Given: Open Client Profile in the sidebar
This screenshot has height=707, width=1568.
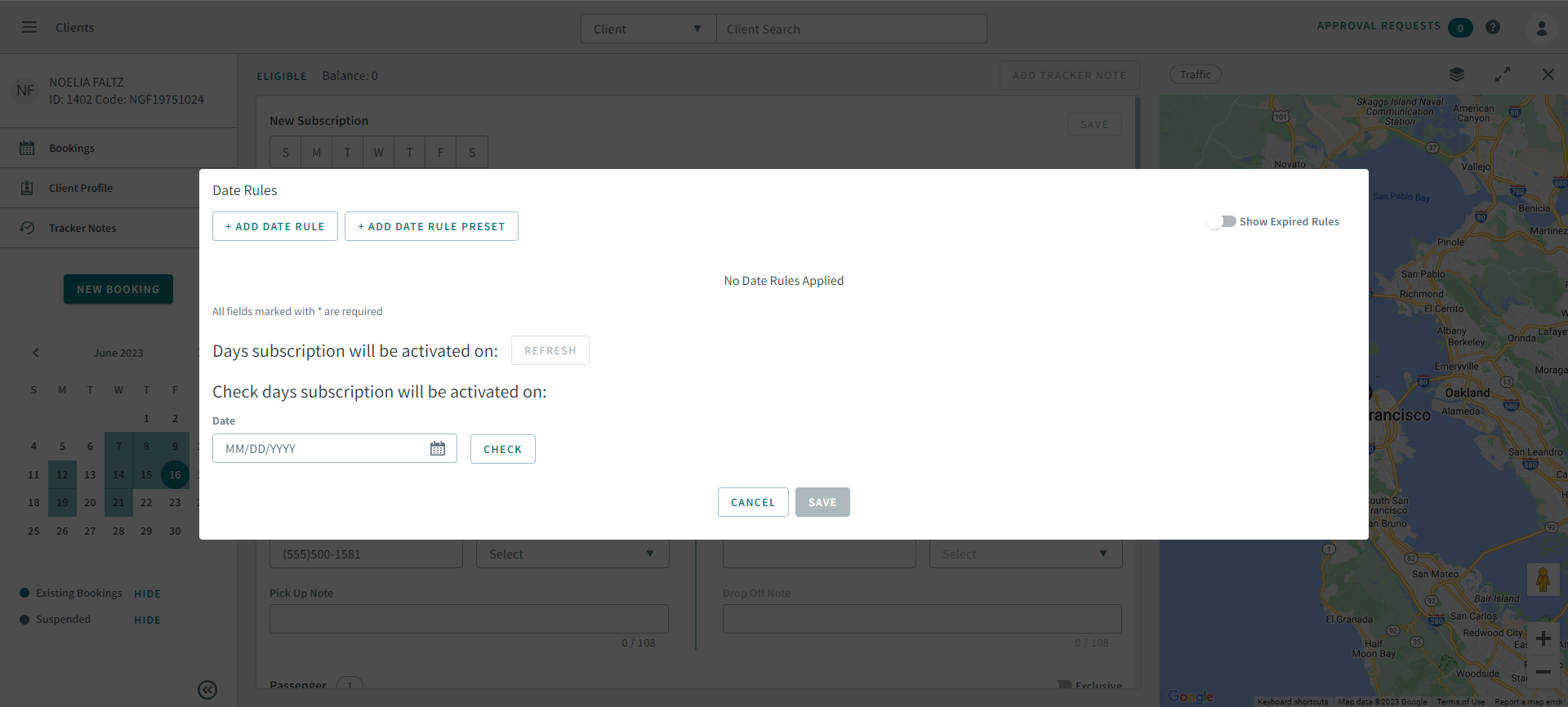Looking at the screenshot, I should [x=81, y=188].
